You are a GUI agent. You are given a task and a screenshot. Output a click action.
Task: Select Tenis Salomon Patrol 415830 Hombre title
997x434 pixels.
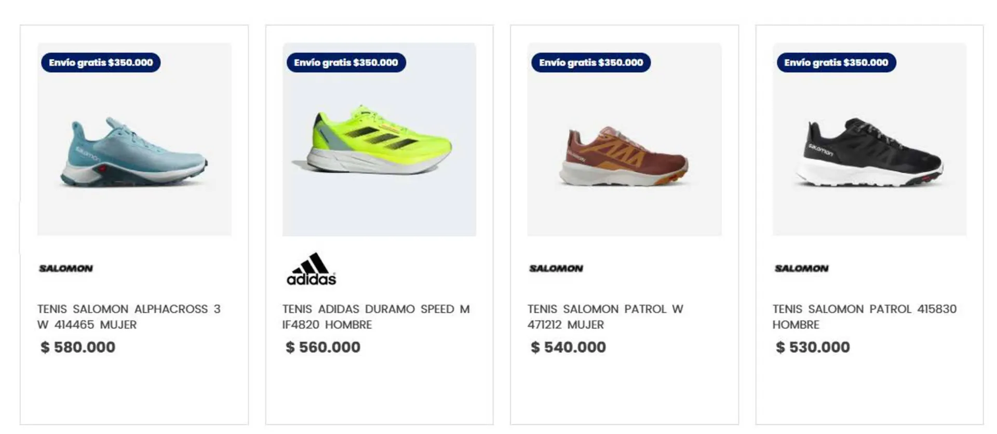click(864, 317)
